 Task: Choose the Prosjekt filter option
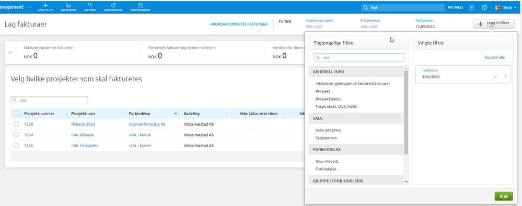coord(322,91)
